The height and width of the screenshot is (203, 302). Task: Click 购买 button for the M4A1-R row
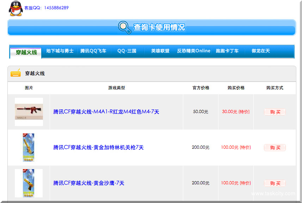(275, 112)
